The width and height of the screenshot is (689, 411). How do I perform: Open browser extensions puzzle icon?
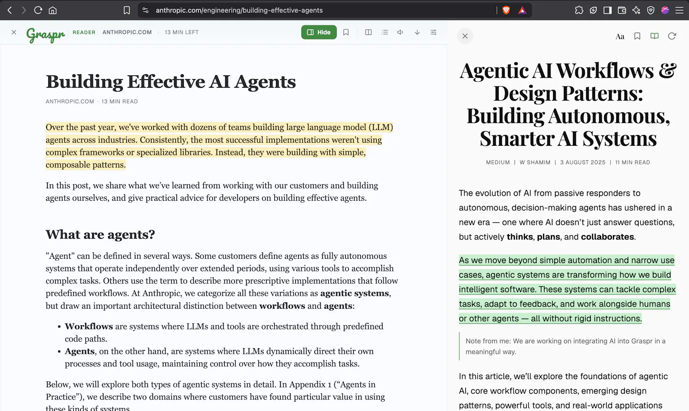click(579, 10)
